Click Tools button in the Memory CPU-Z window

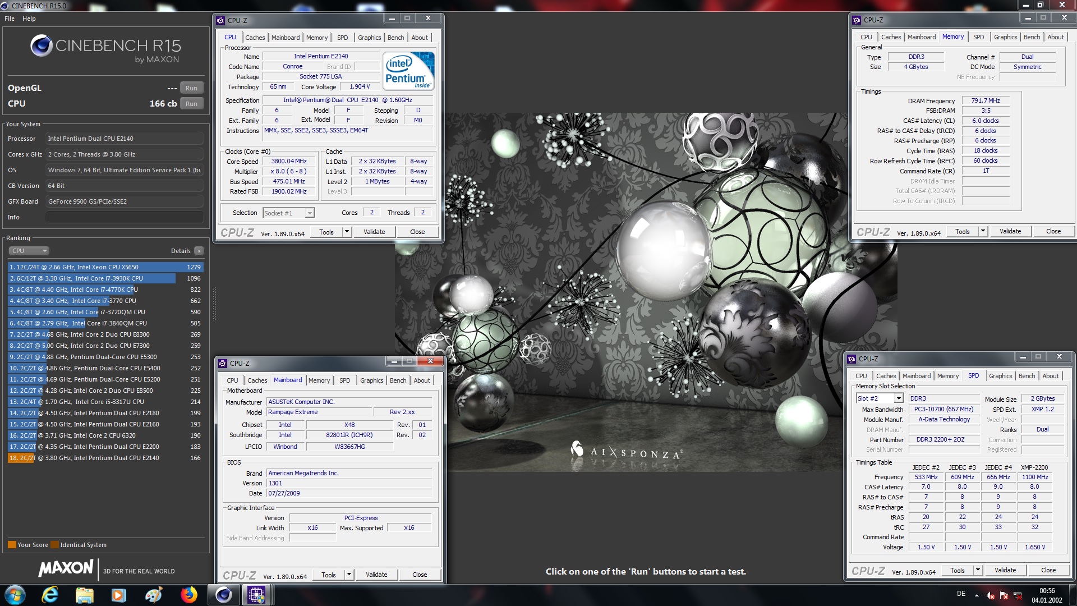tap(963, 231)
